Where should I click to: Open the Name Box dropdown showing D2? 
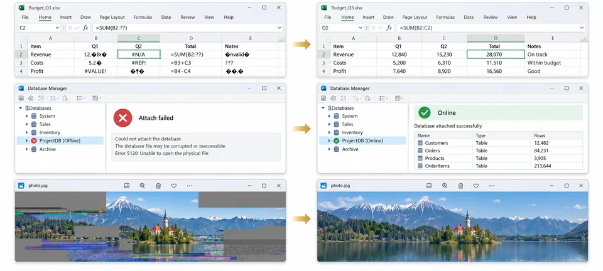[x=360, y=28]
